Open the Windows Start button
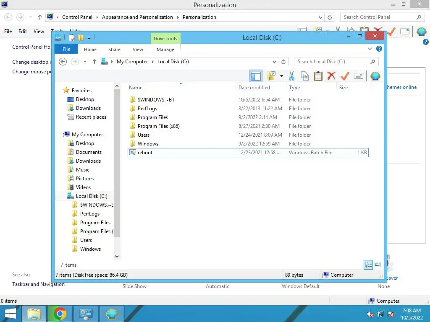 [x=10, y=314]
